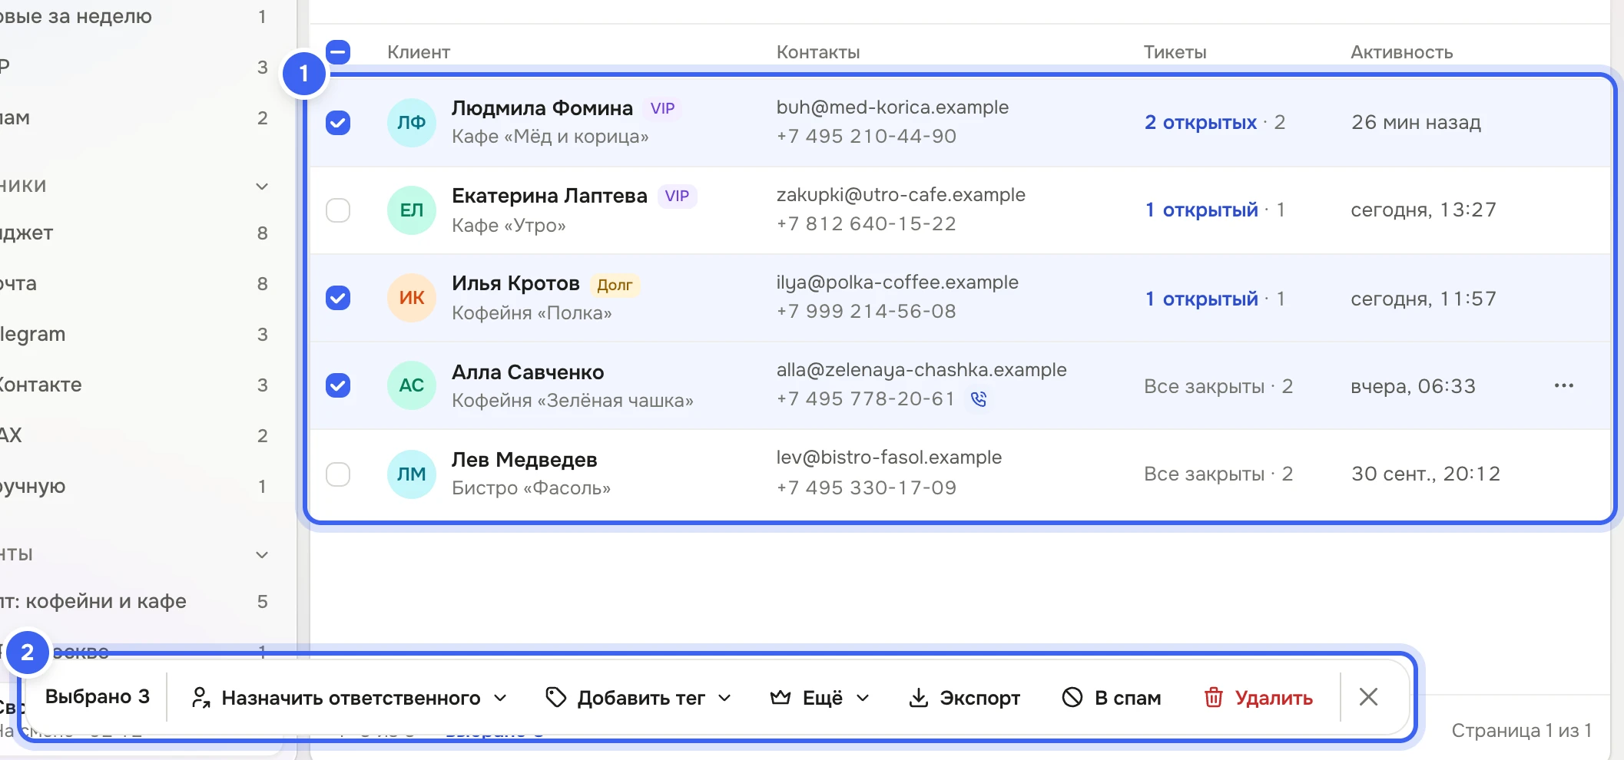Click the Активность column header
Screen dimensions: 1624x760
[x=1402, y=52]
